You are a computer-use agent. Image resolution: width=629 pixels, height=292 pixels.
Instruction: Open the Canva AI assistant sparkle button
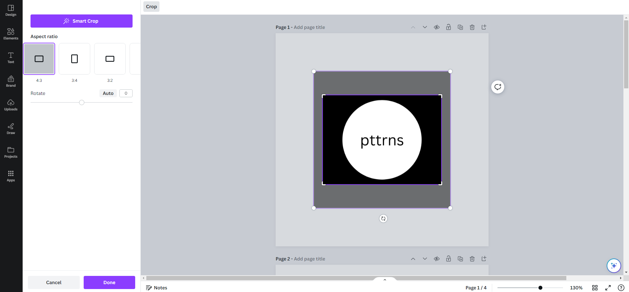click(614, 266)
